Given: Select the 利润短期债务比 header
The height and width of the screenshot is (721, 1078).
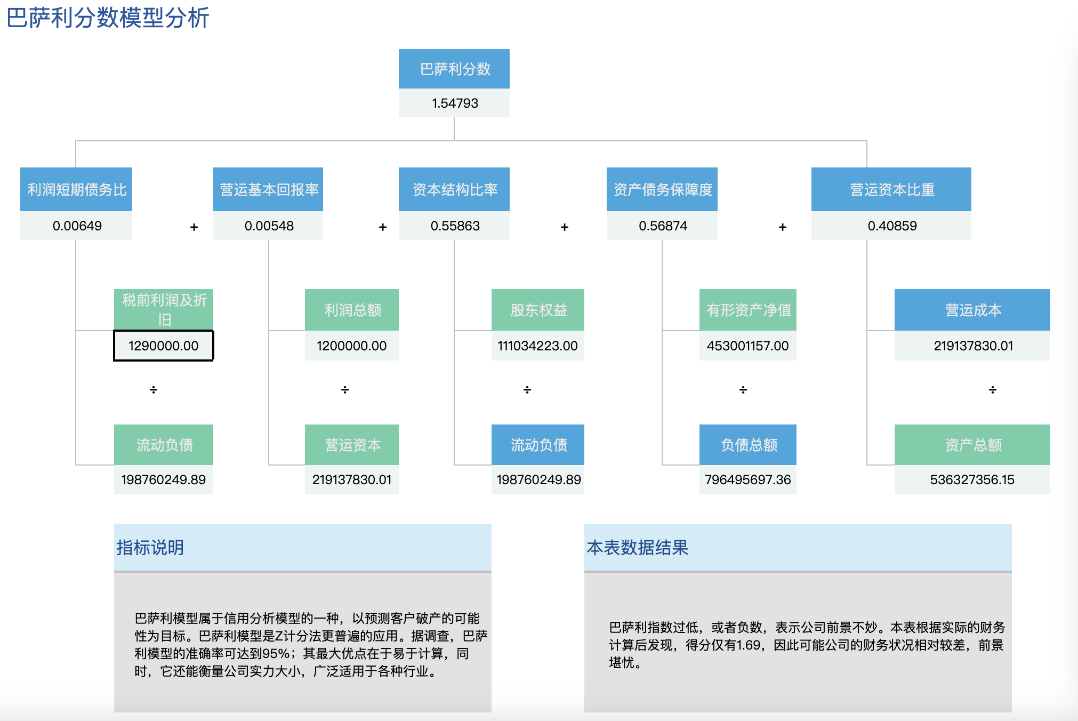Looking at the screenshot, I should tap(76, 189).
